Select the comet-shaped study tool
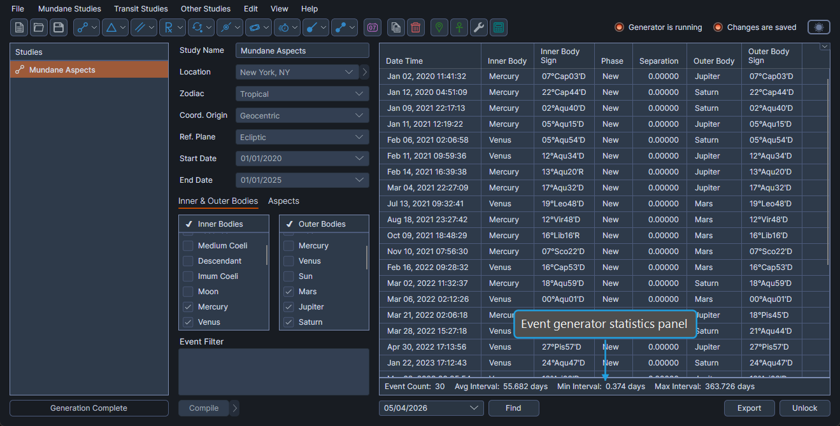This screenshot has height=426, width=840. 316,27
